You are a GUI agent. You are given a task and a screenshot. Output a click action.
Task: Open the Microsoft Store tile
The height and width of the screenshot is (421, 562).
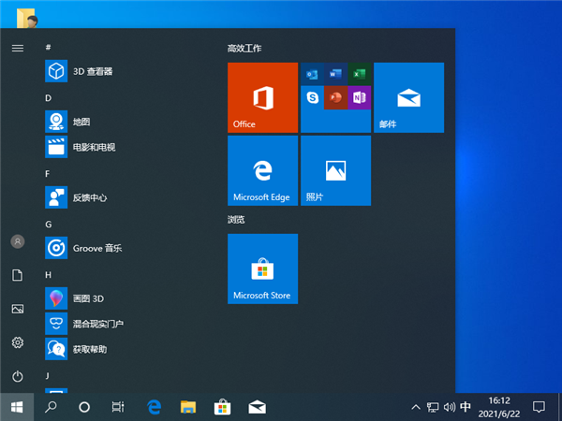[262, 269]
